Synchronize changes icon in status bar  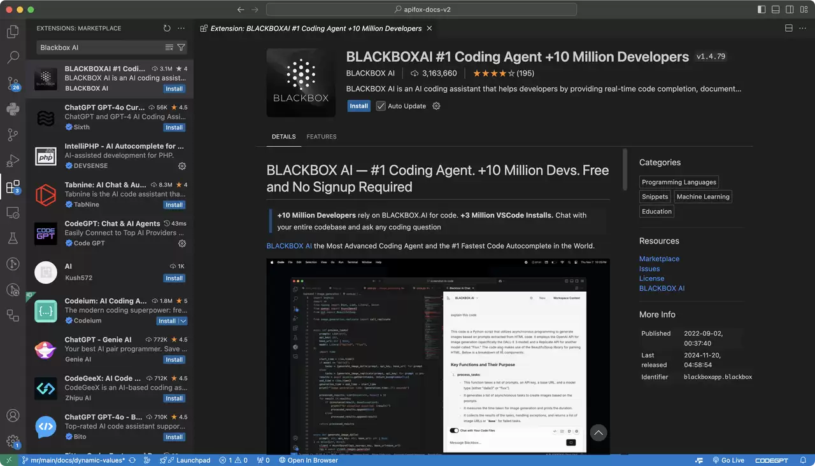(132, 460)
